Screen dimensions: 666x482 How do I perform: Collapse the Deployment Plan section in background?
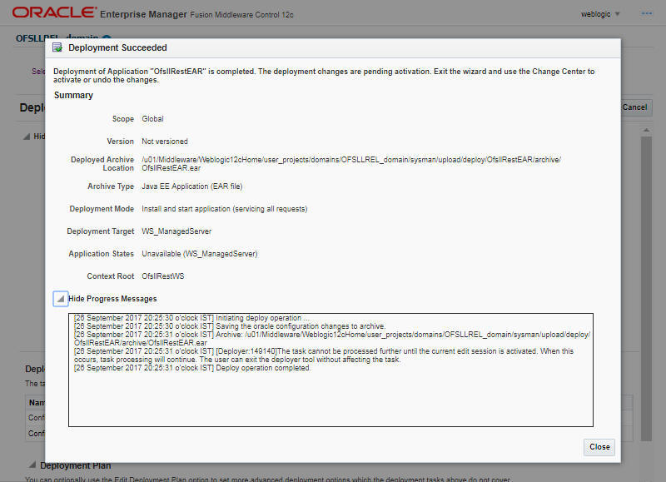(x=32, y=465)
